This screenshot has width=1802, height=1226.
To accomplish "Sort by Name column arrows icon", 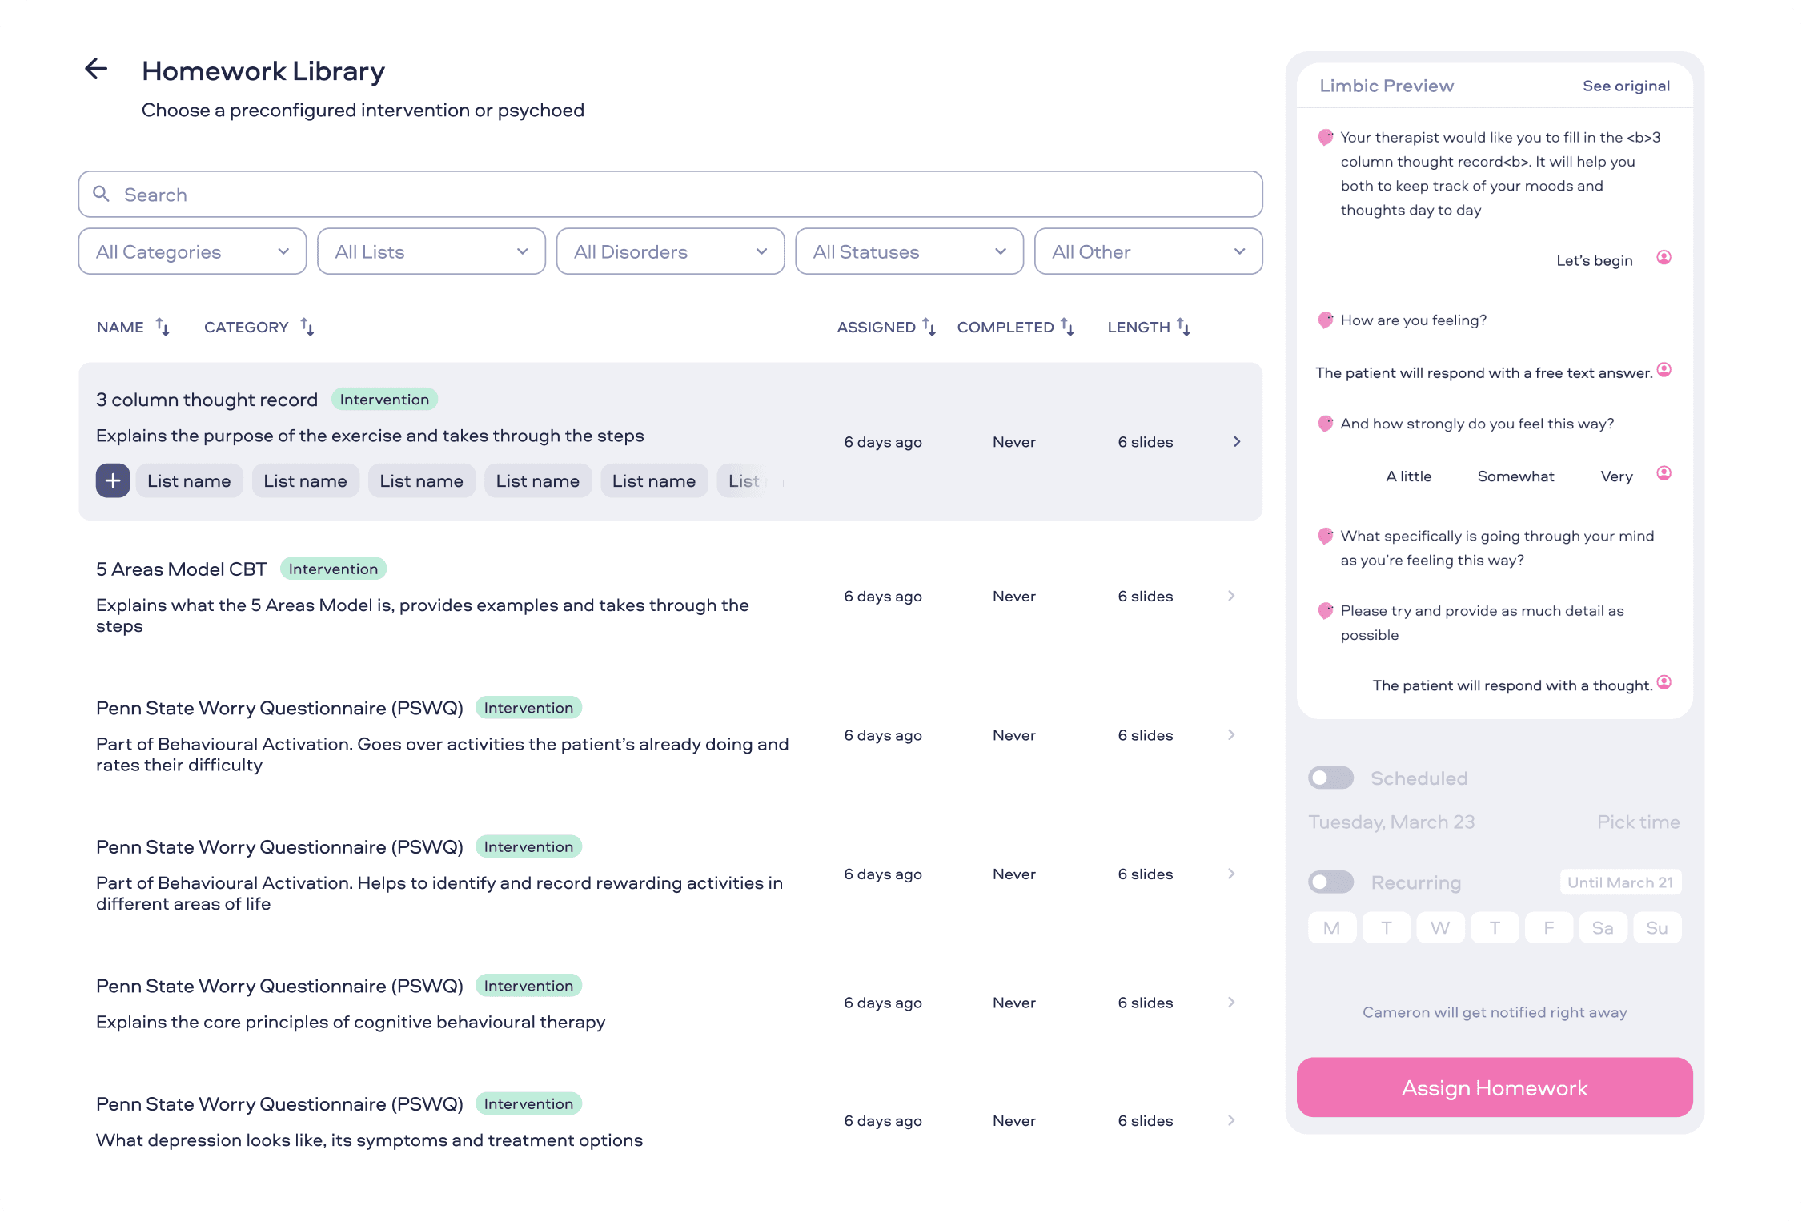I will pyautogui.click(x=163, y=327).
